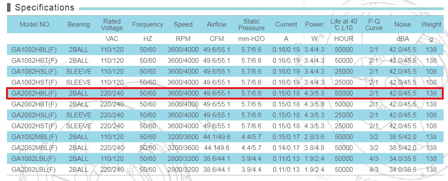Click current 0.14/0.17 in GA2082MBL(F) row

tap(286, 147)
